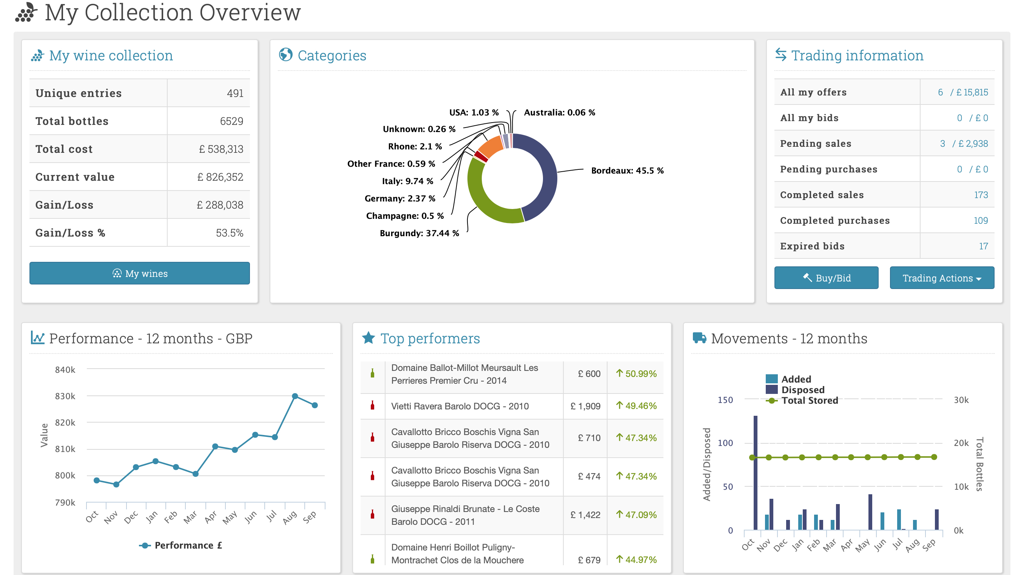
Task: Click the globe icon beside Categories
Action: (x=285, y=55)
